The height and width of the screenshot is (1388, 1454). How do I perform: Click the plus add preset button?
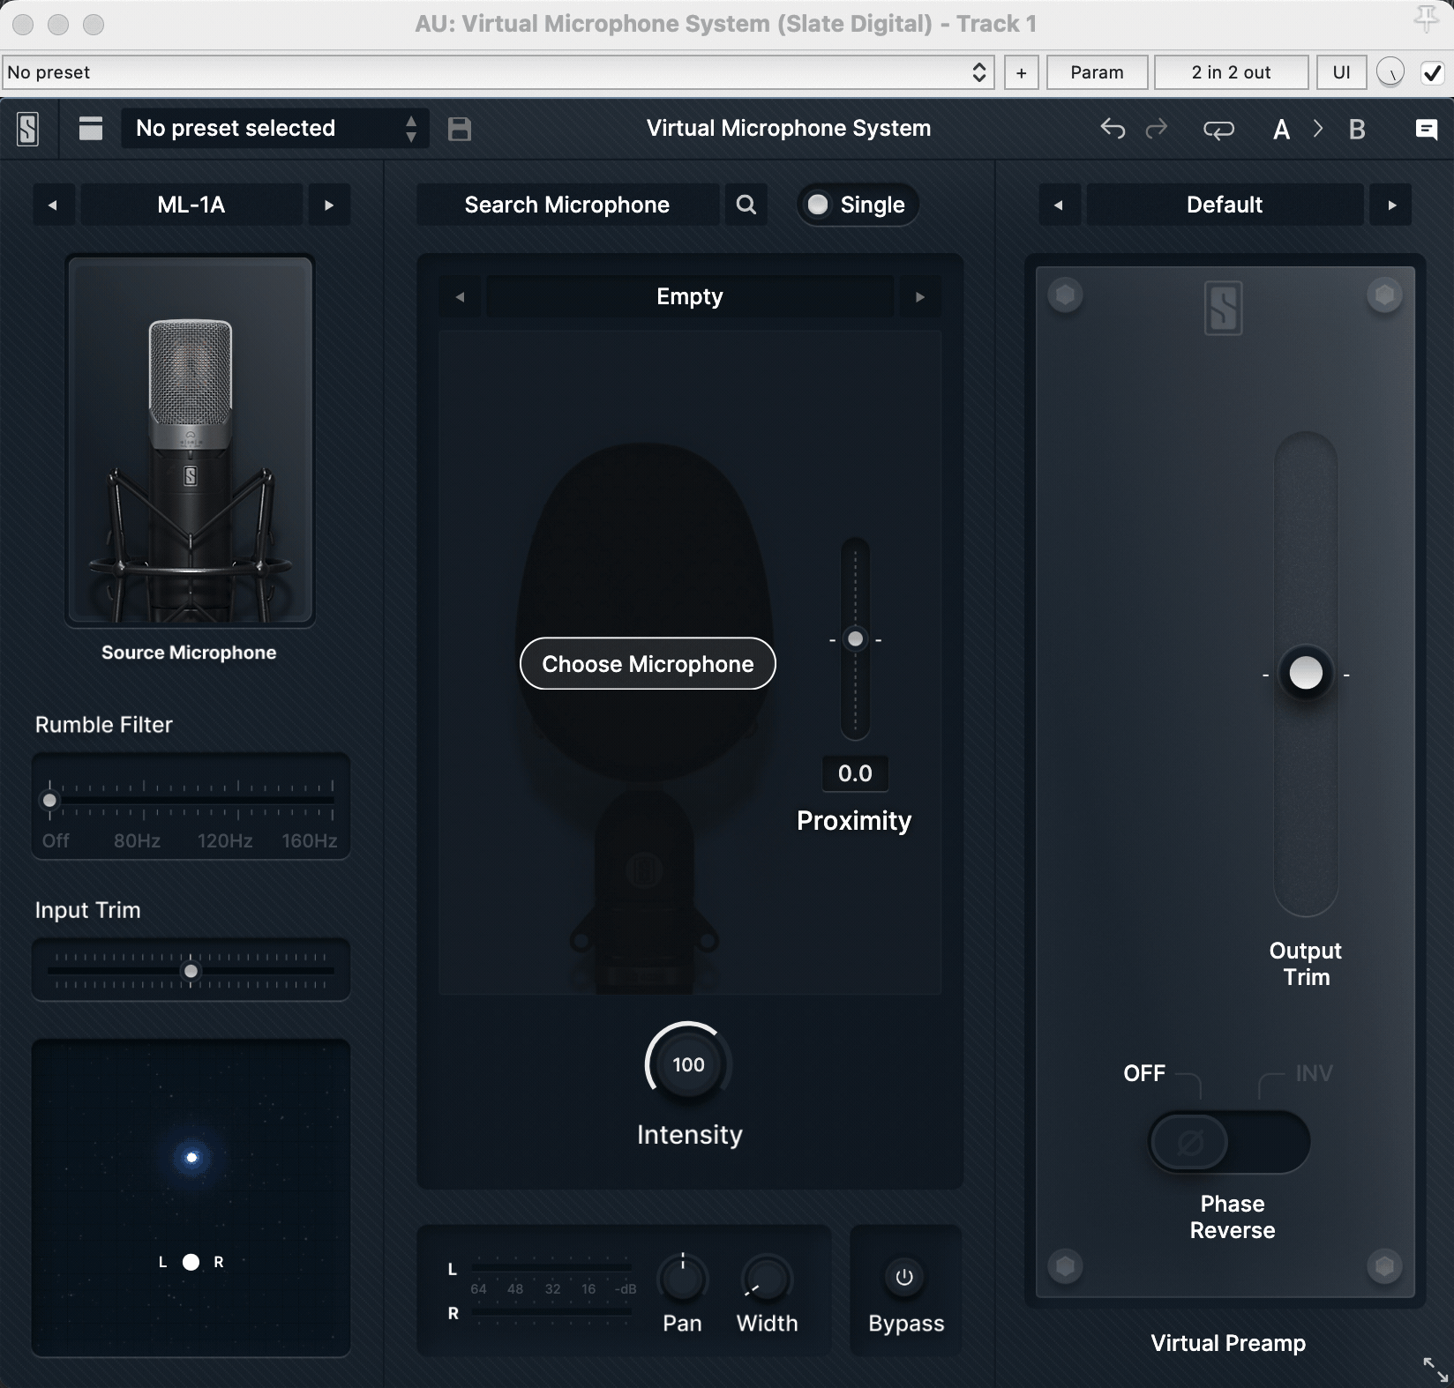1022,72
